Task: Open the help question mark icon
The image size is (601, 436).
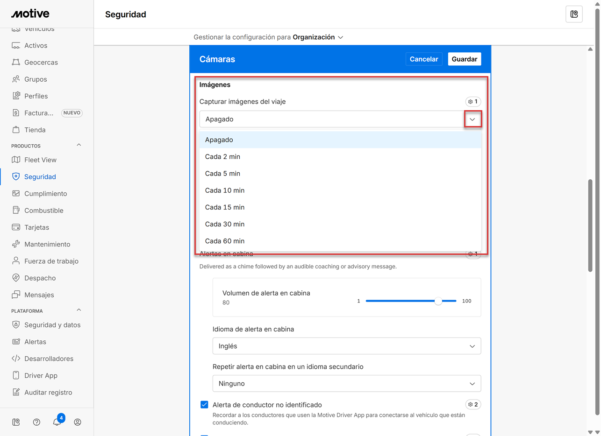Action: pyautogui.click(x=36, y=422)
